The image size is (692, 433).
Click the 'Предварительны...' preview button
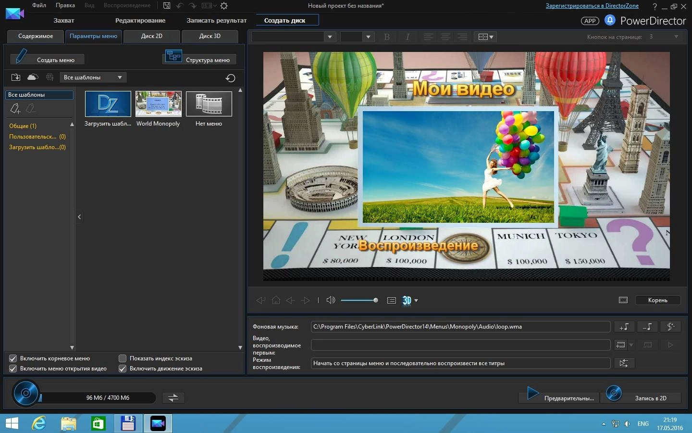[x=559, y=397]
